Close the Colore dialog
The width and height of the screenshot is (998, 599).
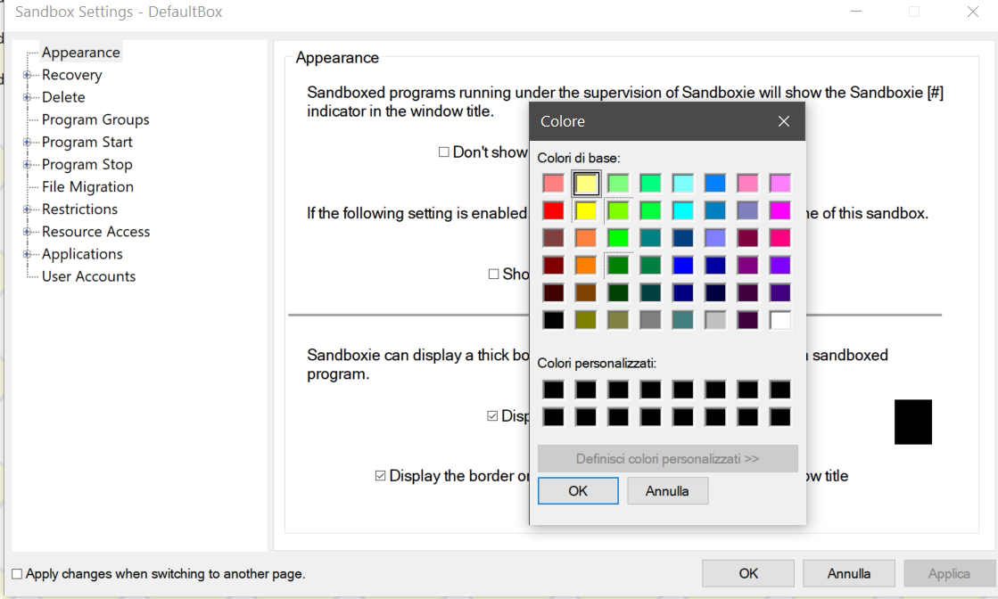(x=784, y=121)
